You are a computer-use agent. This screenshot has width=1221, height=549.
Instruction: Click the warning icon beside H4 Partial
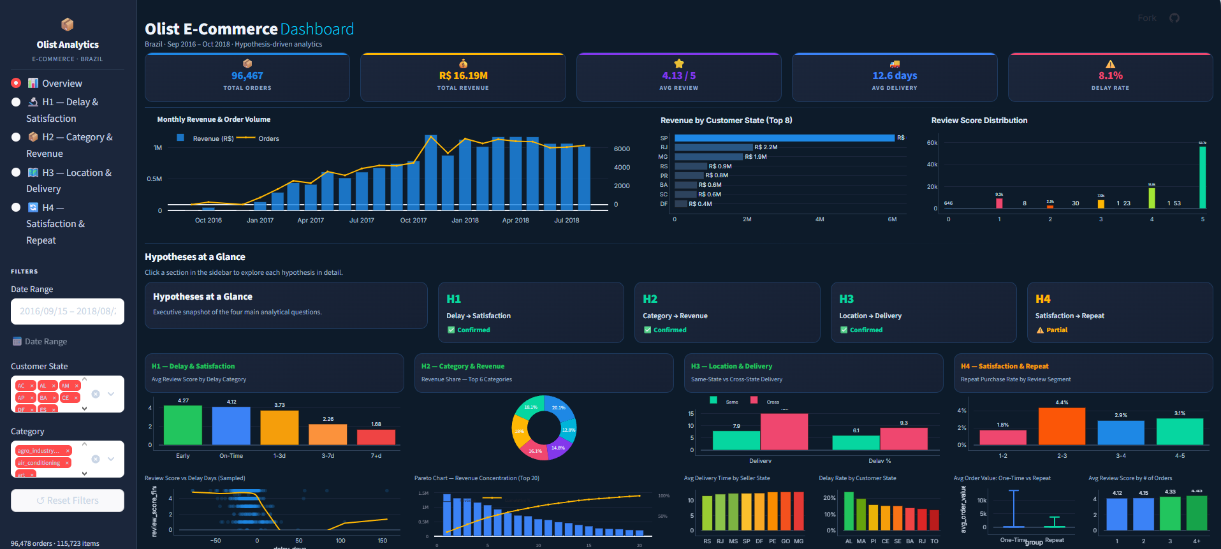click(x=1041, y=330)
